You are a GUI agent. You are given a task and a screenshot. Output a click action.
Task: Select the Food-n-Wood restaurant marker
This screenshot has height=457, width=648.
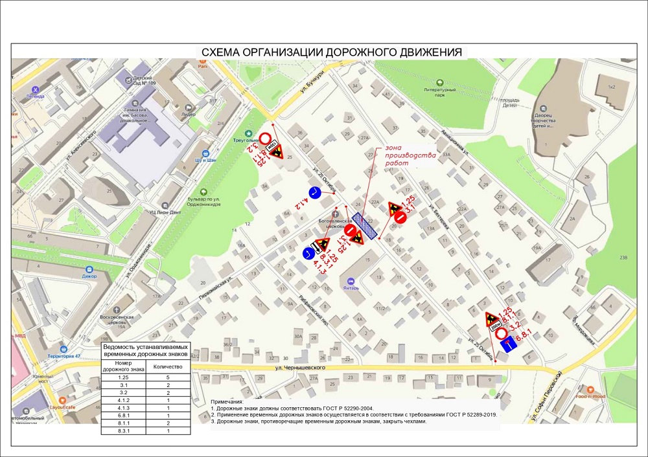click(587, 390)
